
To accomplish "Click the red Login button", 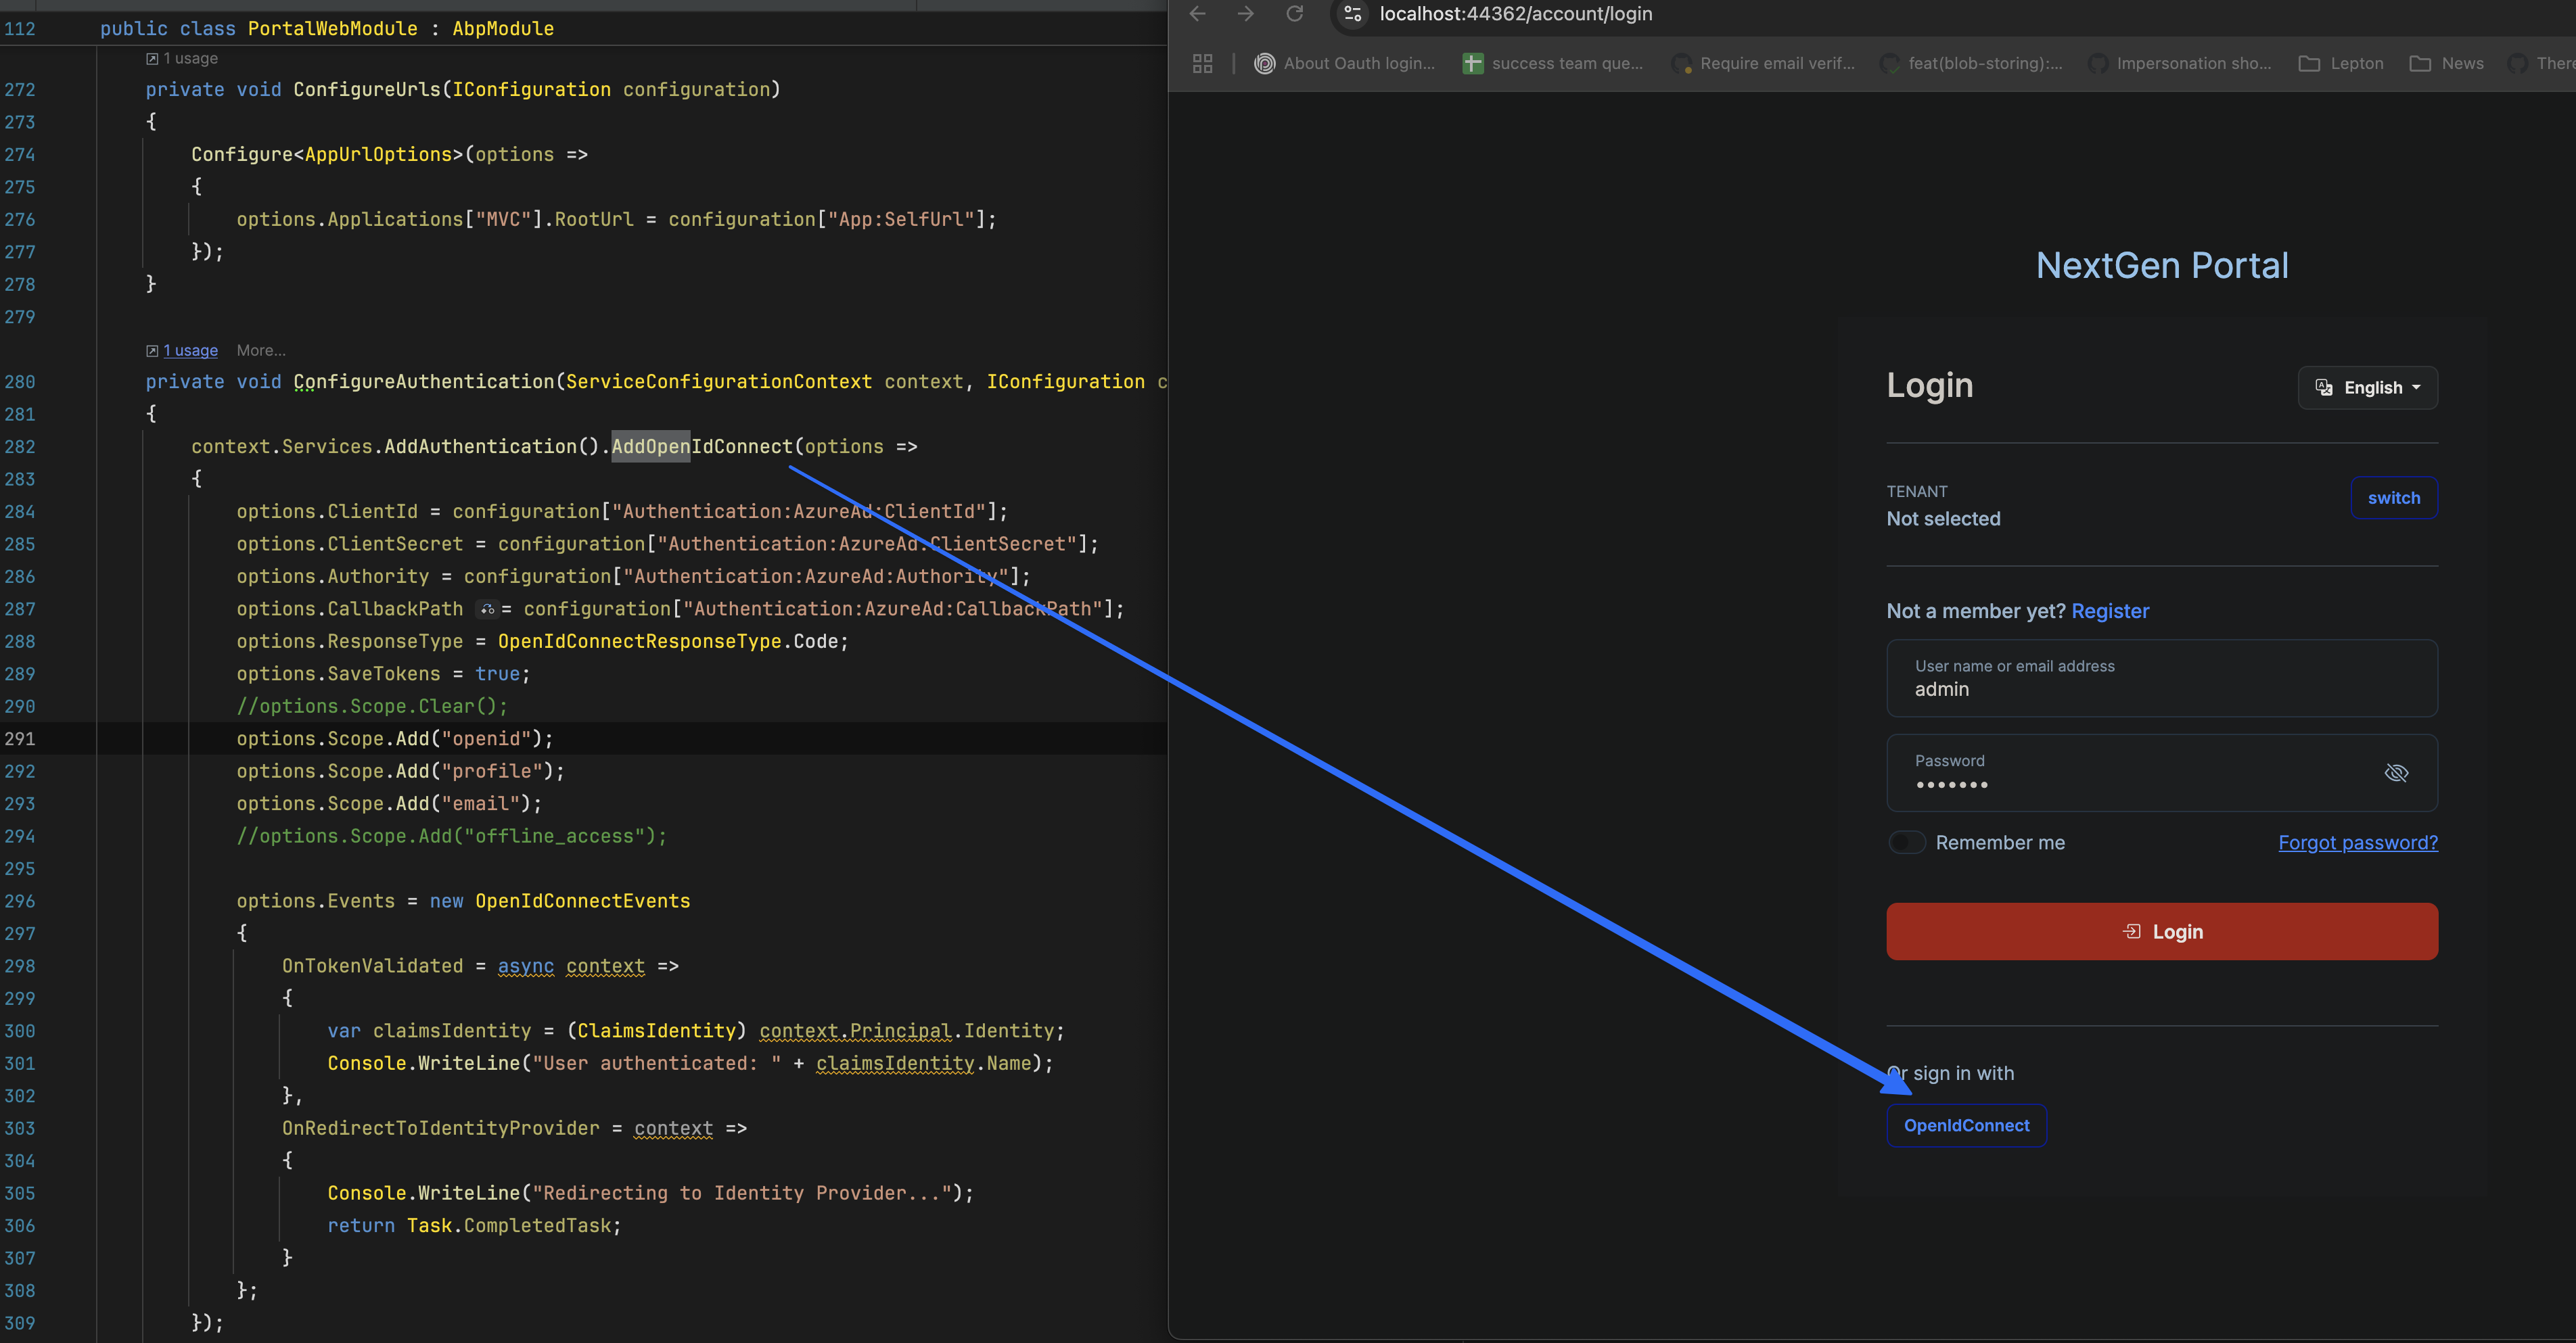I will 2161,932.
